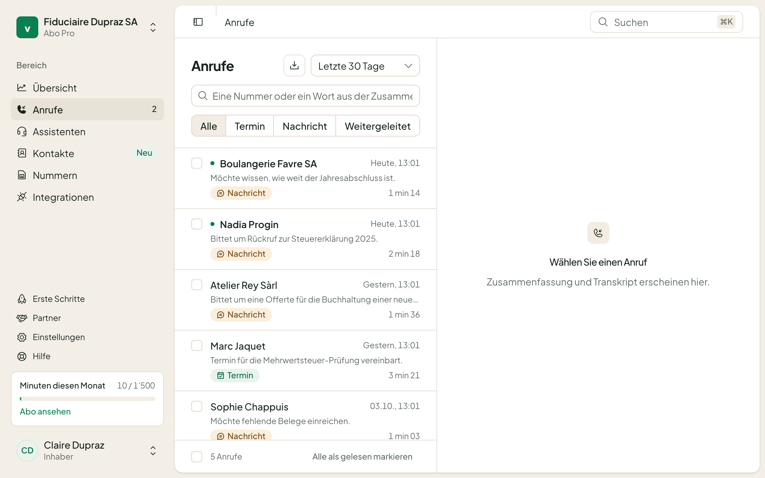Tick the Marc Jaquet call checkbox
The height and width of the screenshot is (478, 765).
tap(197, 346)
